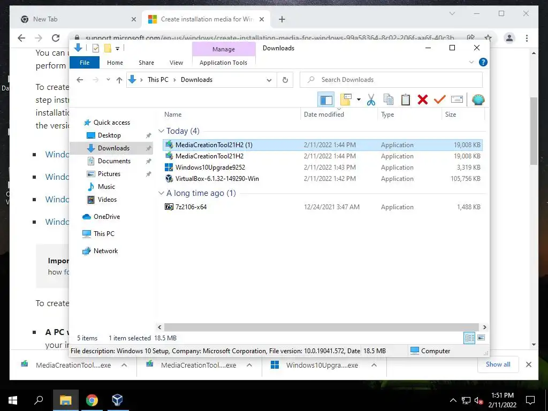This screenshot has height=411, width=548.
Task: Open the File ribbon tab
Action: click(x=85, y=63)
